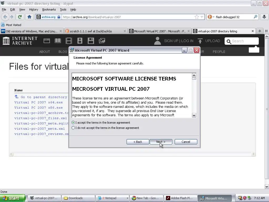Open Internet Archive Audio speaker icon
Image resolution: width=269 pixels, height=202 pixels.
point(80,41)
